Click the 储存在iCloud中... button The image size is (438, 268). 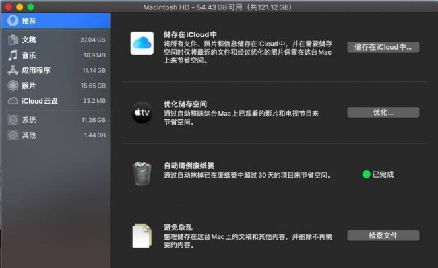coord(383,47)
